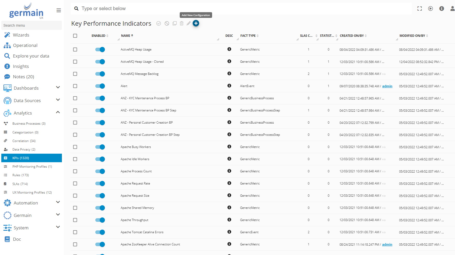Collapse the Analytics menu section
The width and height of the screenshot is (455, 255).
tap(58, 112)
